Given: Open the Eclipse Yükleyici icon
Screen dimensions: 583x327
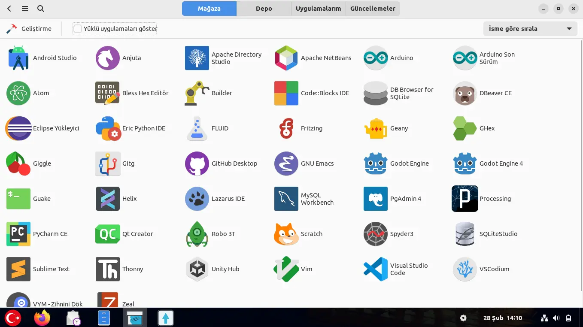Looking at the screenshot, I should pyautogui.click(x=18, y=128).
